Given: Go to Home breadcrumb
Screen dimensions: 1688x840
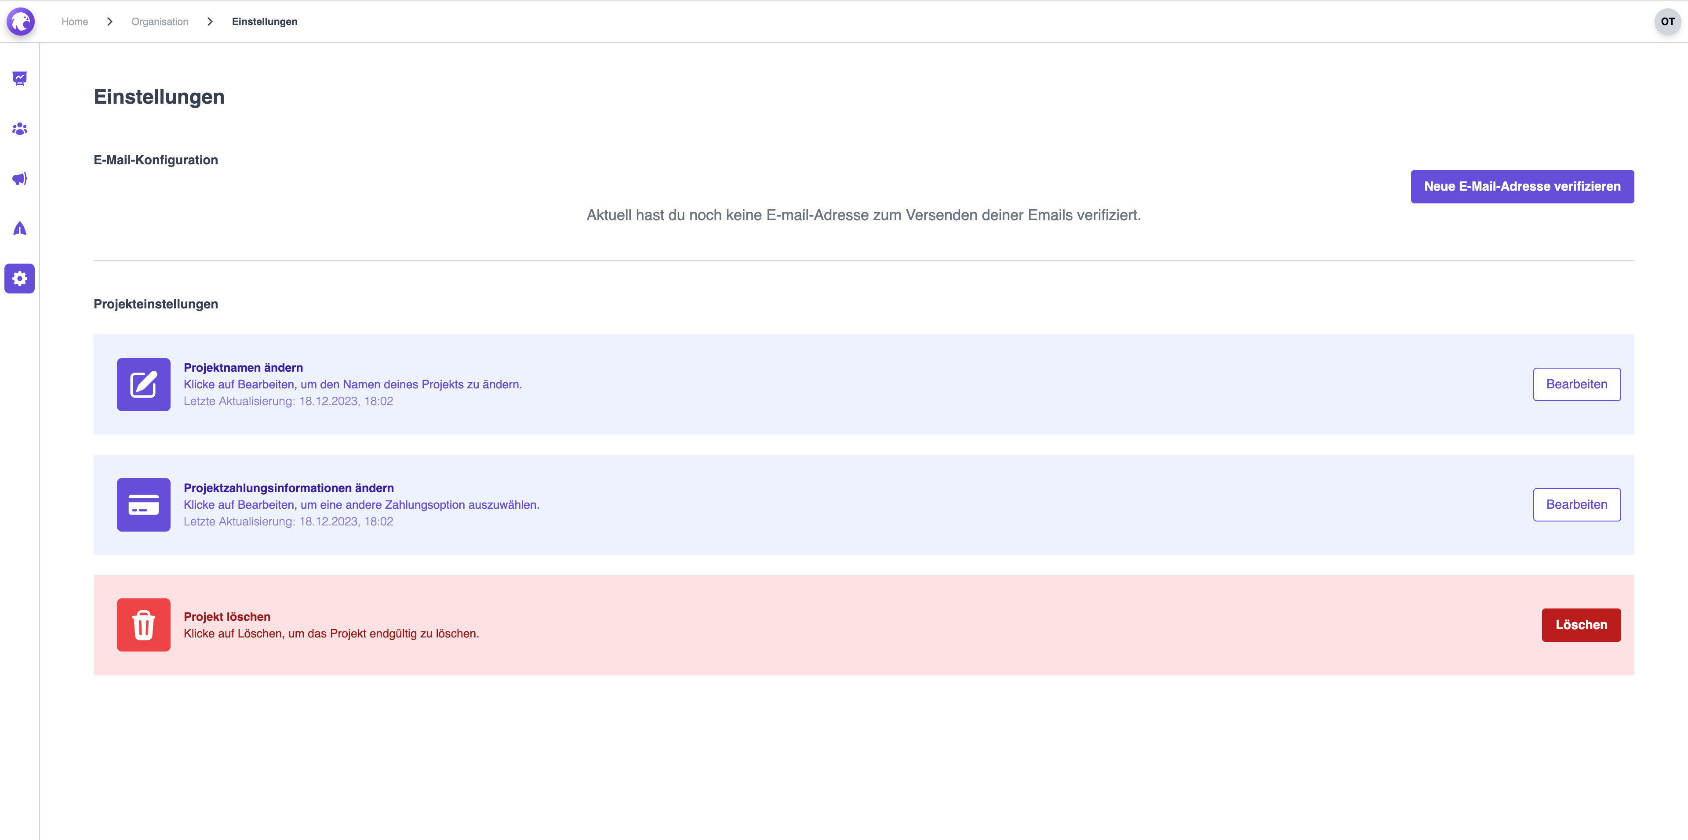Looking at the screenshot, I should pos(75,22).
